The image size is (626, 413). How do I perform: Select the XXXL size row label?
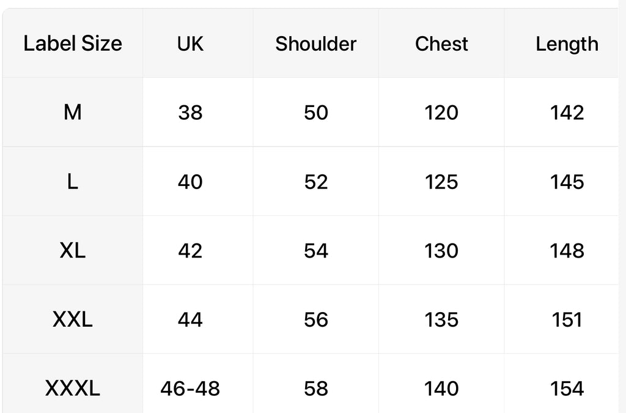73,387
